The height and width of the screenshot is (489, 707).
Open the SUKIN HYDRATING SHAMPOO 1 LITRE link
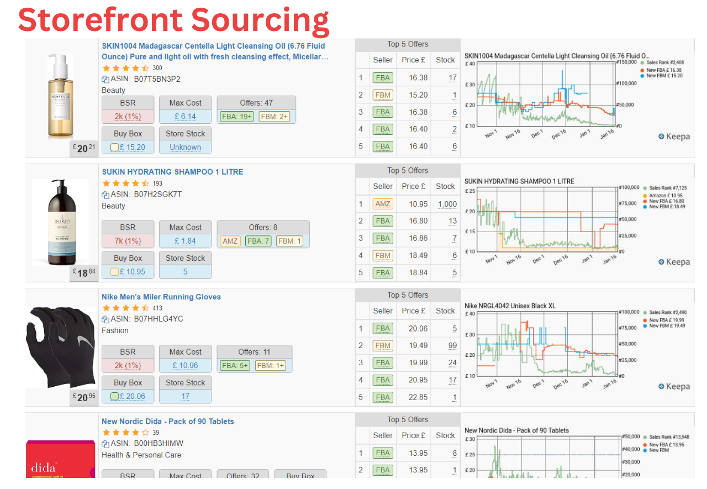(x=172, y=172)
